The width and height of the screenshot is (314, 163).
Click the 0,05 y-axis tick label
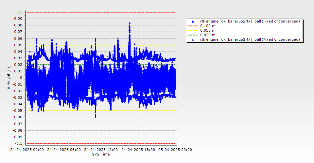click(x=18, y=45)
